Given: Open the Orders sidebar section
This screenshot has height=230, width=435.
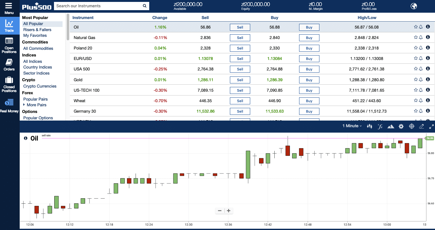Looking at the screenshot, I should (9, 64).
